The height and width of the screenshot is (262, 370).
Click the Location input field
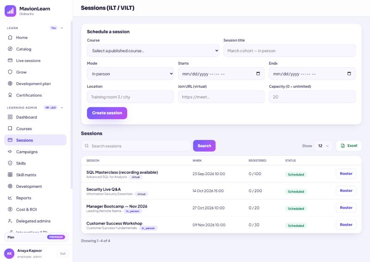pos(130,97)
